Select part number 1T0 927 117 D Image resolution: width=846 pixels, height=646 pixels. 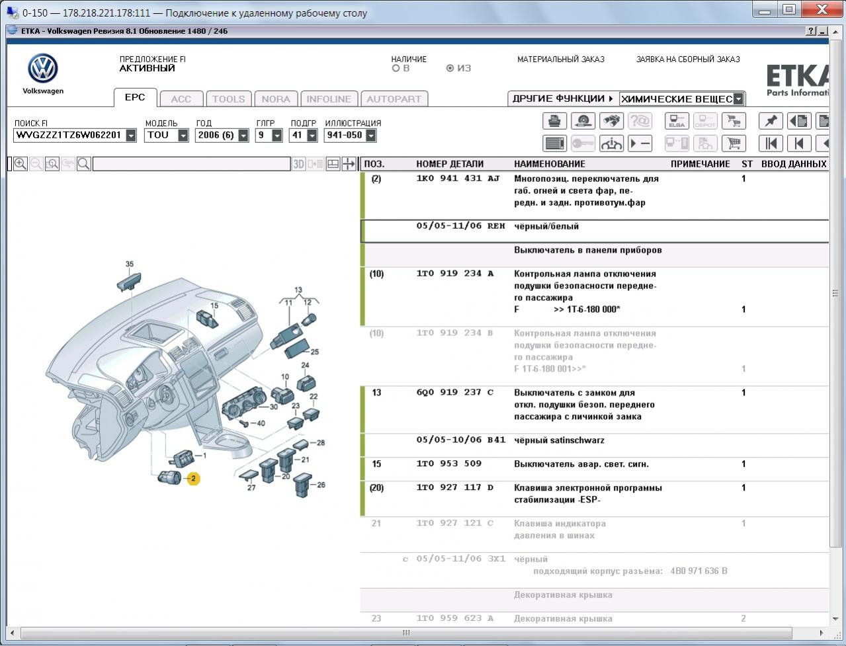(455, 488)
